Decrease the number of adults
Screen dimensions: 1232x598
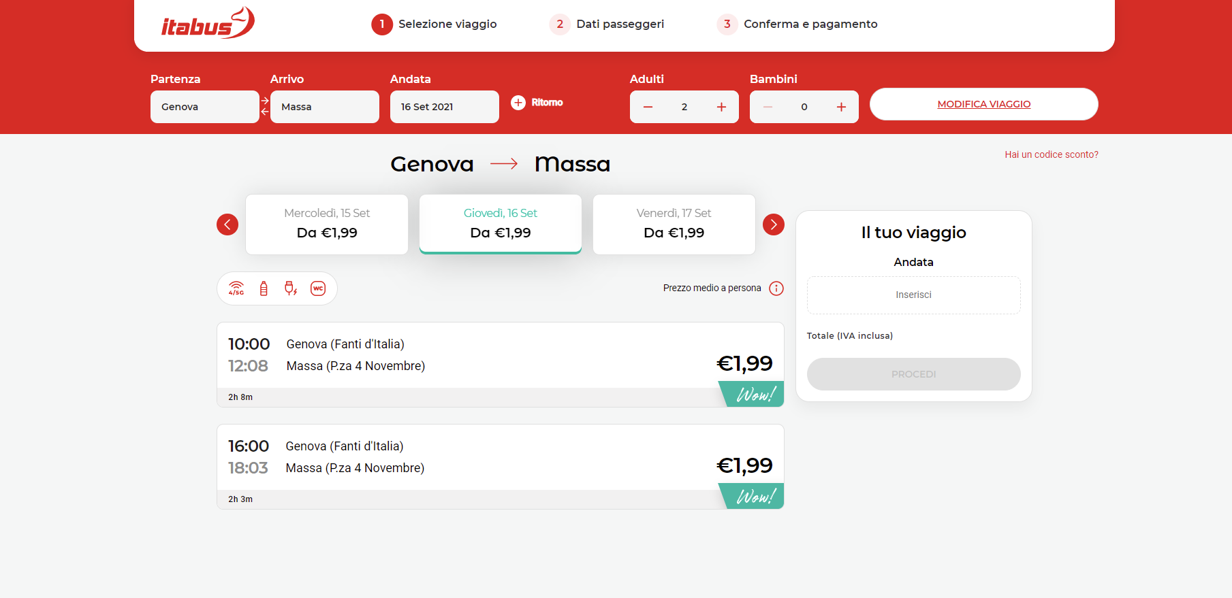(x=648, y=107)
